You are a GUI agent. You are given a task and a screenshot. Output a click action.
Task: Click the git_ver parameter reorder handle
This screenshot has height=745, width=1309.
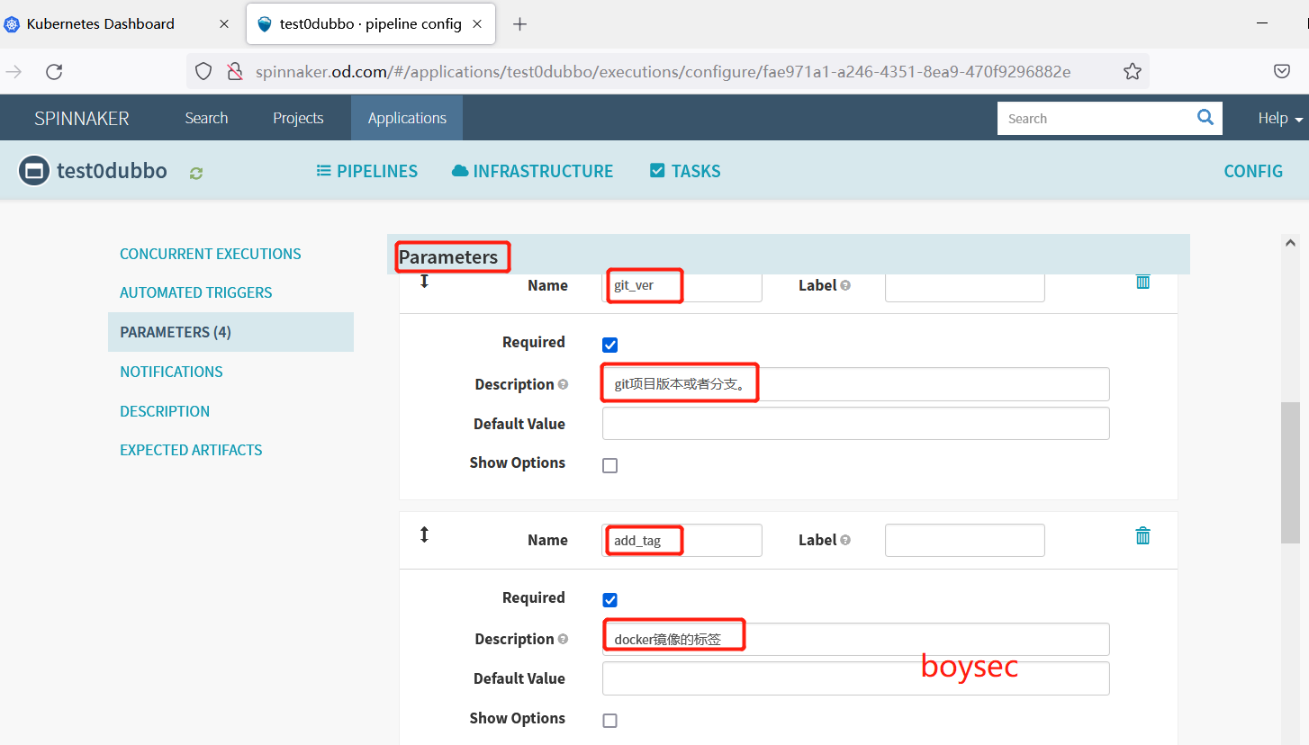pyautogui.click(x=424, y=281)
